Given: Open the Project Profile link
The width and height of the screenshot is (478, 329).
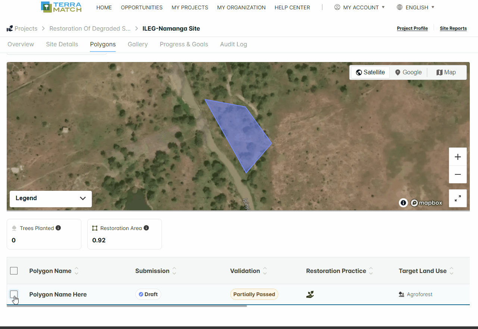Looking at the screenshot, I should [x=412, y=28].
